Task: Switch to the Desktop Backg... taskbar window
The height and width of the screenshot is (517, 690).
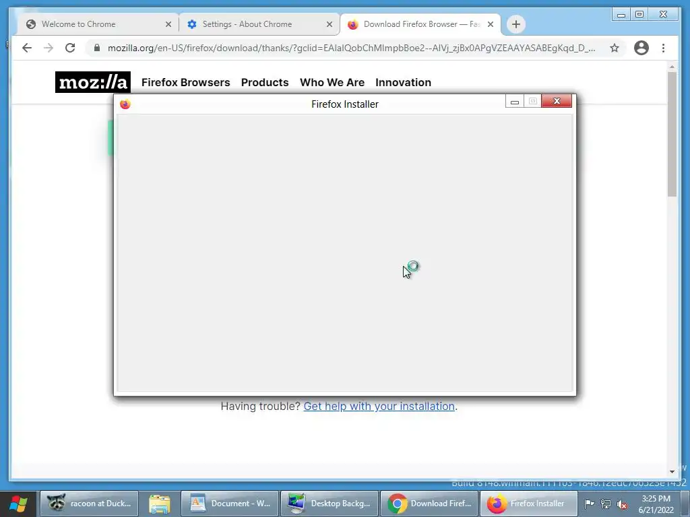Action: tap(330, 504)
